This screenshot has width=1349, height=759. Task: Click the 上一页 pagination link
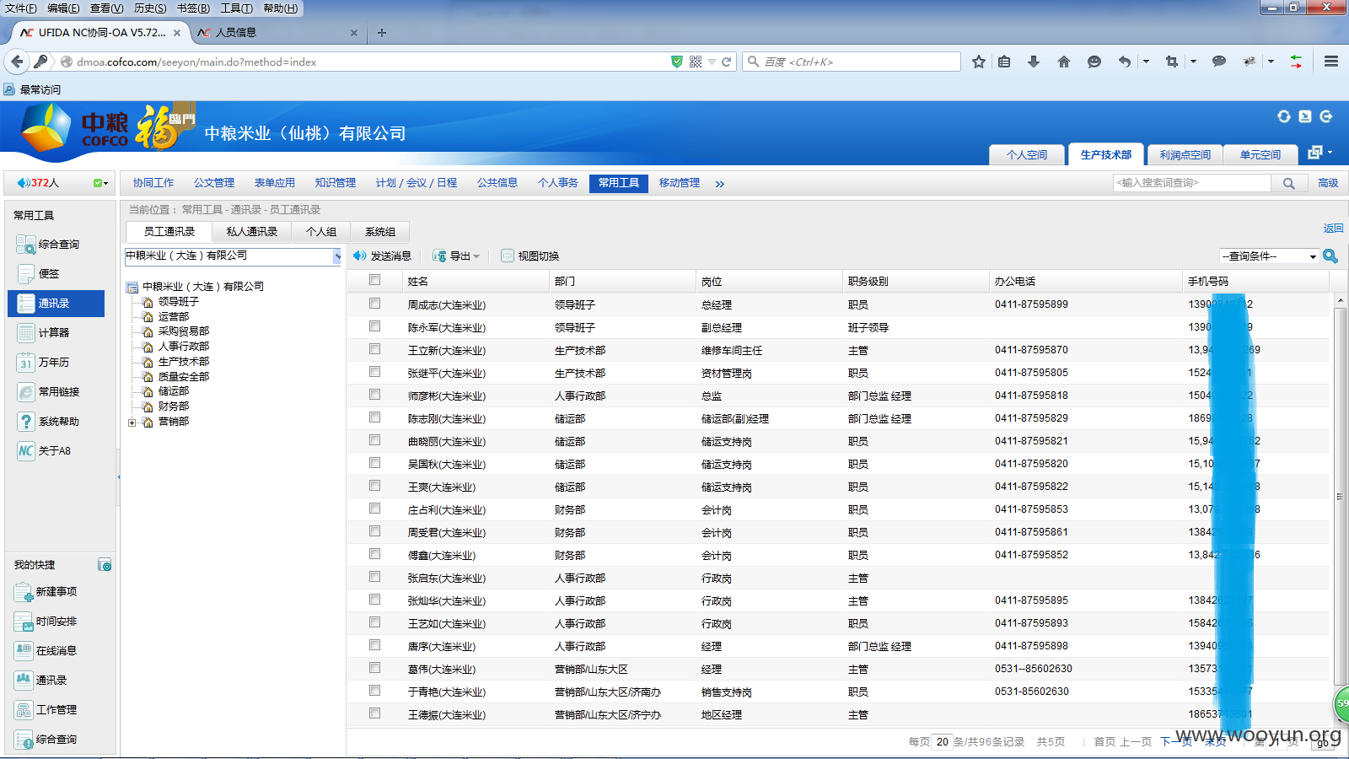pos(1136,742)
